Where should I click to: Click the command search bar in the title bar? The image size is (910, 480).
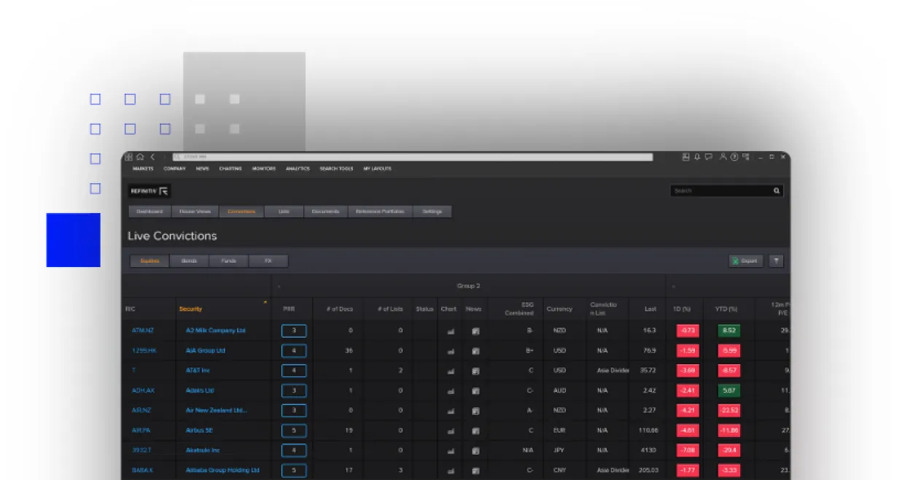tap(413, 157)
